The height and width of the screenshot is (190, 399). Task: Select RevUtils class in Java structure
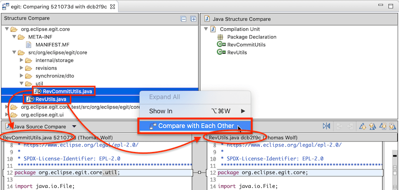237,53
